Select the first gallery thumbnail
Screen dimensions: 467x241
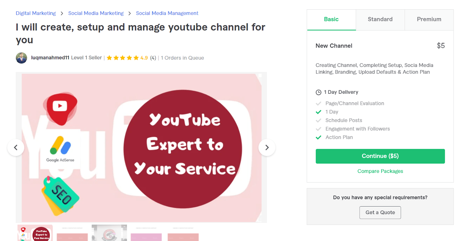[x=35, y=233]
